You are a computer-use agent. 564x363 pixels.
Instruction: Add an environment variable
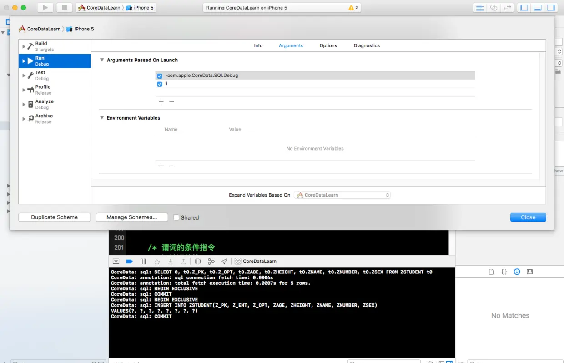click(x=161, y=166)
